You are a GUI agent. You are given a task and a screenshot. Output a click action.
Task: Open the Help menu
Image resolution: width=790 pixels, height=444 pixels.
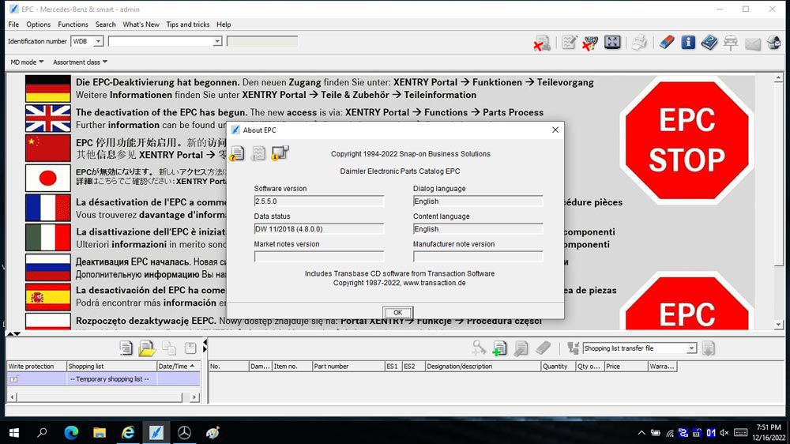pyautogui.click(x=224, y=24)
